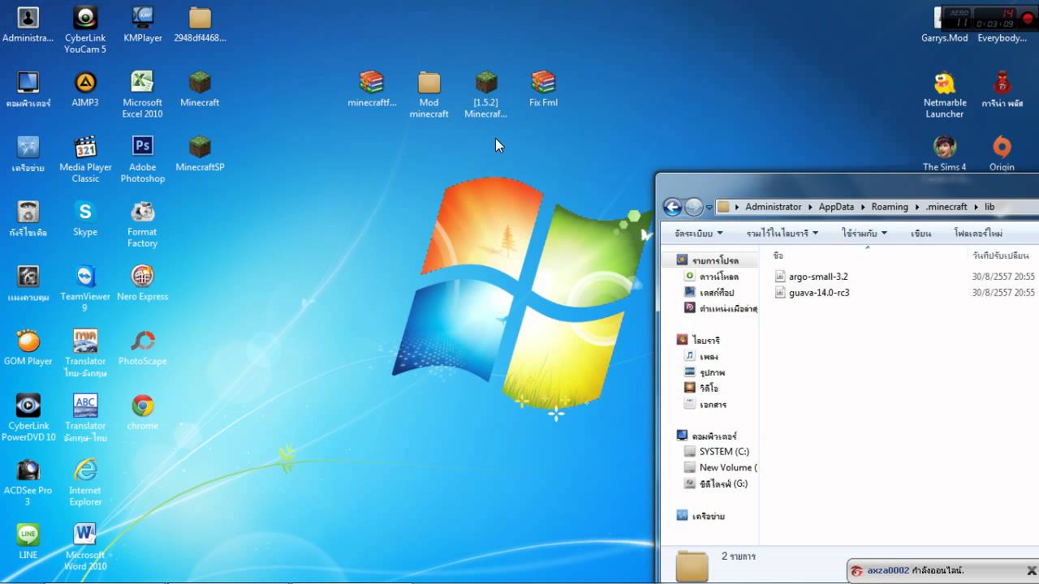Open SYSTEM (C:) drive in sidebar
Image resolution: width=1039 pixels, height=584 pixels.
(x=717, y=452)
